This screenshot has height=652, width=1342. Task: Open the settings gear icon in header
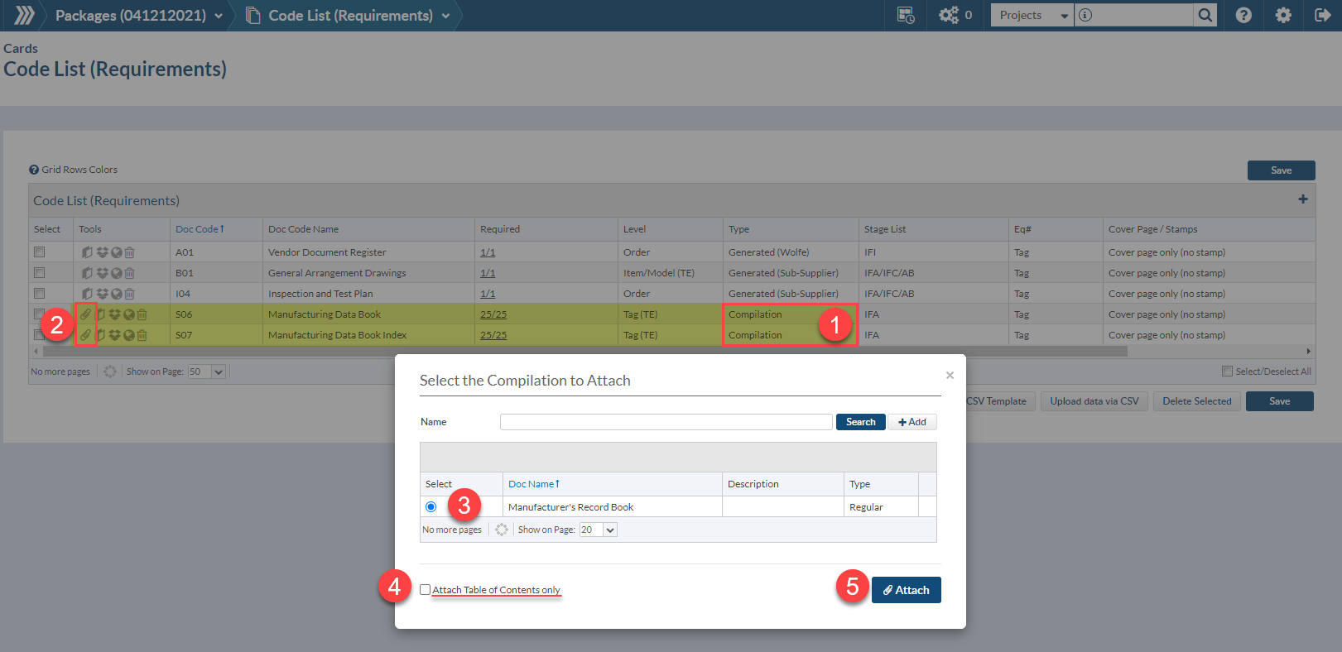[1283, 15]
